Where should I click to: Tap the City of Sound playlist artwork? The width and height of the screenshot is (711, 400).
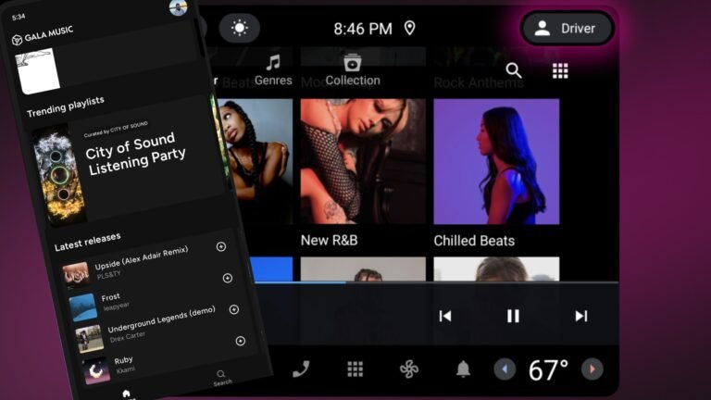click(58, 177)
